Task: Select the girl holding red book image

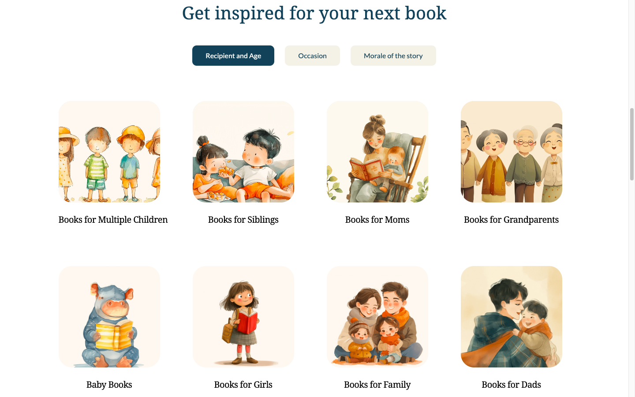Action: [x=243, y=317]
